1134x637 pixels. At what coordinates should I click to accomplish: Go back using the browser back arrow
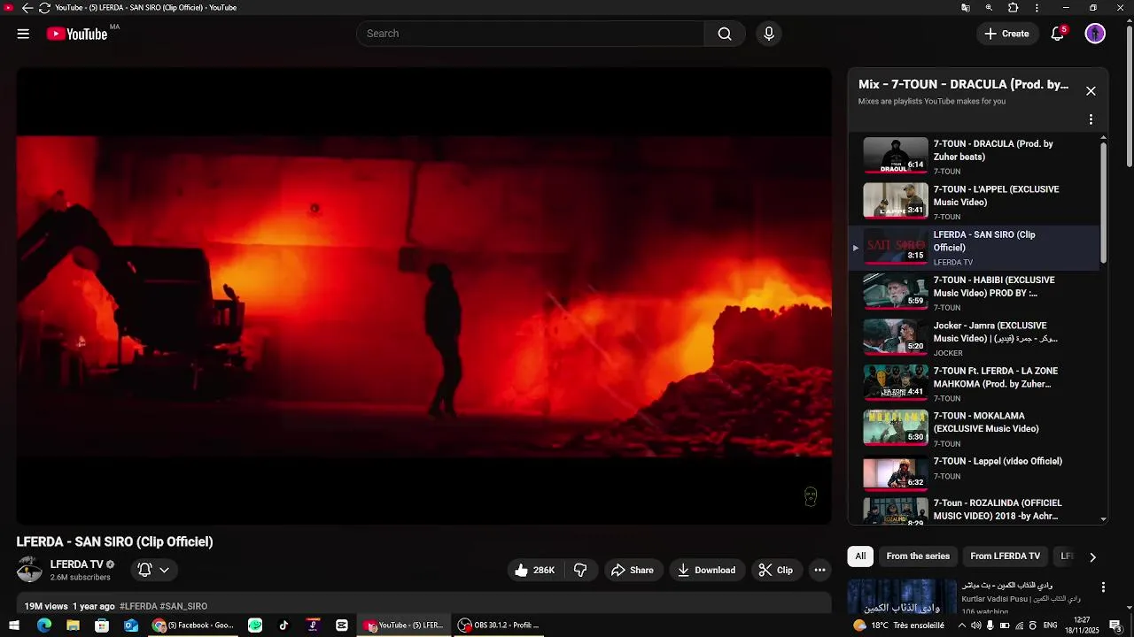[27, 8]
